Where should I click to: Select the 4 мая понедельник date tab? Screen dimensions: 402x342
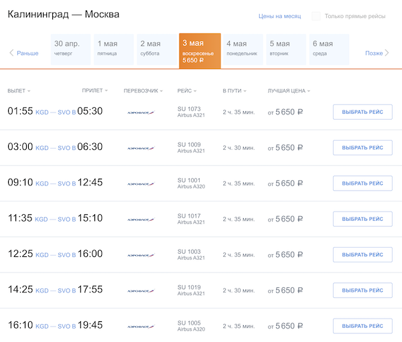[243, 49]
